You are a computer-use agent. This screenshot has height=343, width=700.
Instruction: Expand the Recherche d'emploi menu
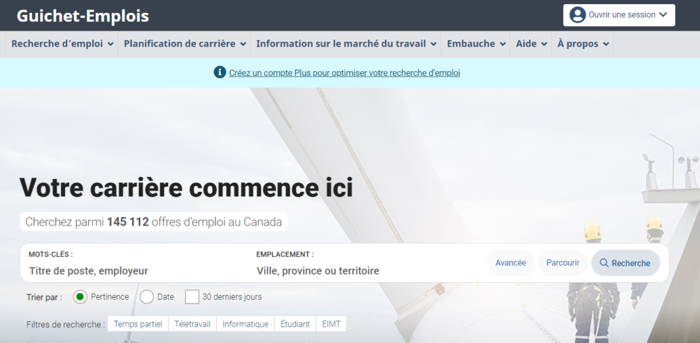point(62,44)
